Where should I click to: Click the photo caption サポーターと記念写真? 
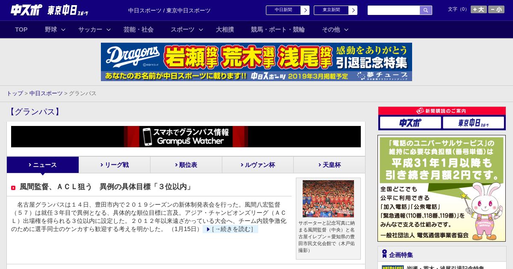327,237
